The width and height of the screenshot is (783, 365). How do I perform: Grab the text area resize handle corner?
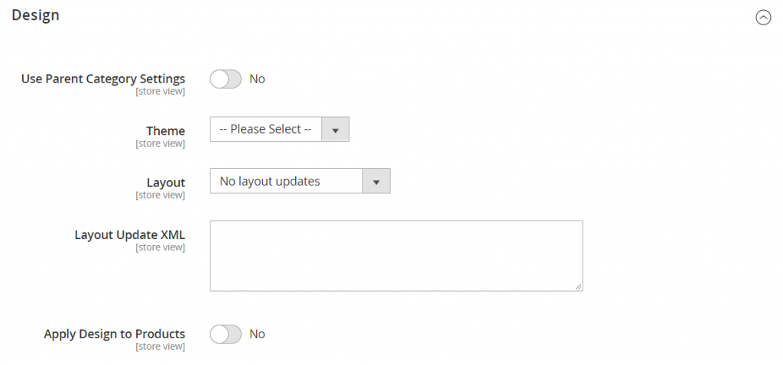click(578, 286)
